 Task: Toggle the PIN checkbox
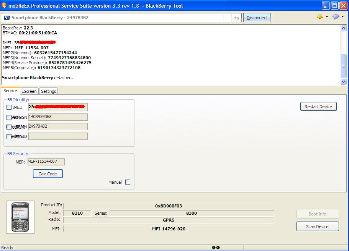(9, 127)
